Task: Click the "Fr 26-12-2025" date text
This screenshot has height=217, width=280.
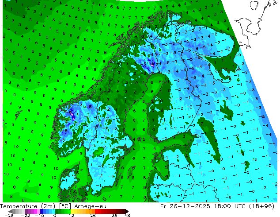Action: tap(185, 206)
